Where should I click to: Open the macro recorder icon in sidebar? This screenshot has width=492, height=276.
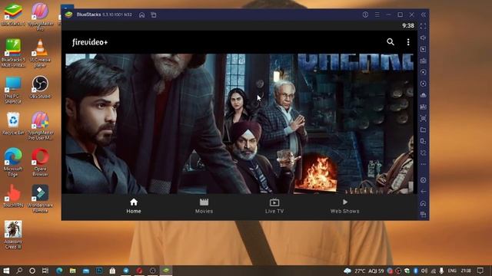pyautogui.click(x=423, y=107)
